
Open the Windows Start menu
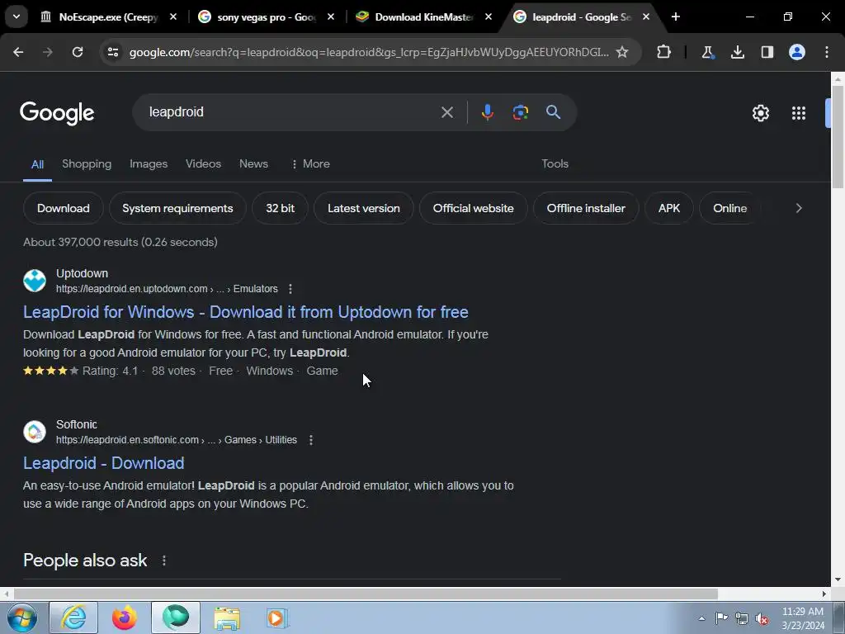point(21,617)
